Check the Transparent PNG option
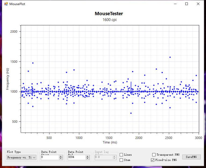 (x=154, y=155)
